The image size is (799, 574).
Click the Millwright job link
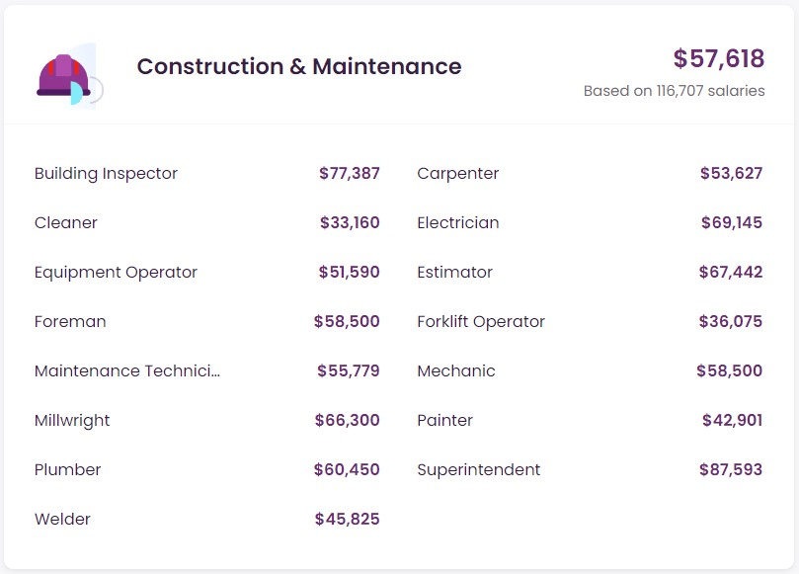[72, 421]
